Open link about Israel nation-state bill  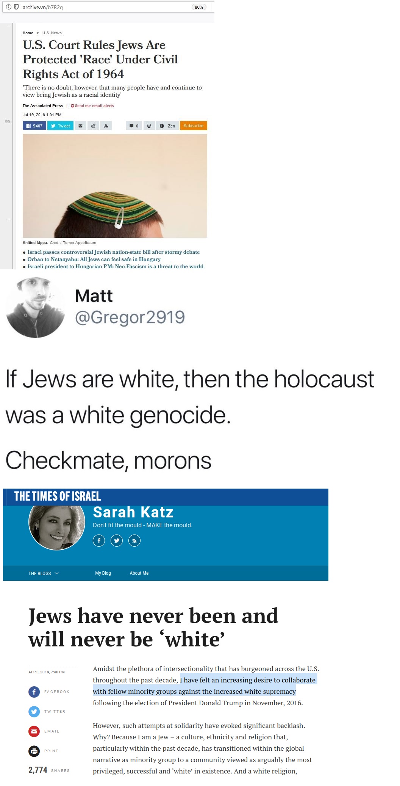[114, 252]
